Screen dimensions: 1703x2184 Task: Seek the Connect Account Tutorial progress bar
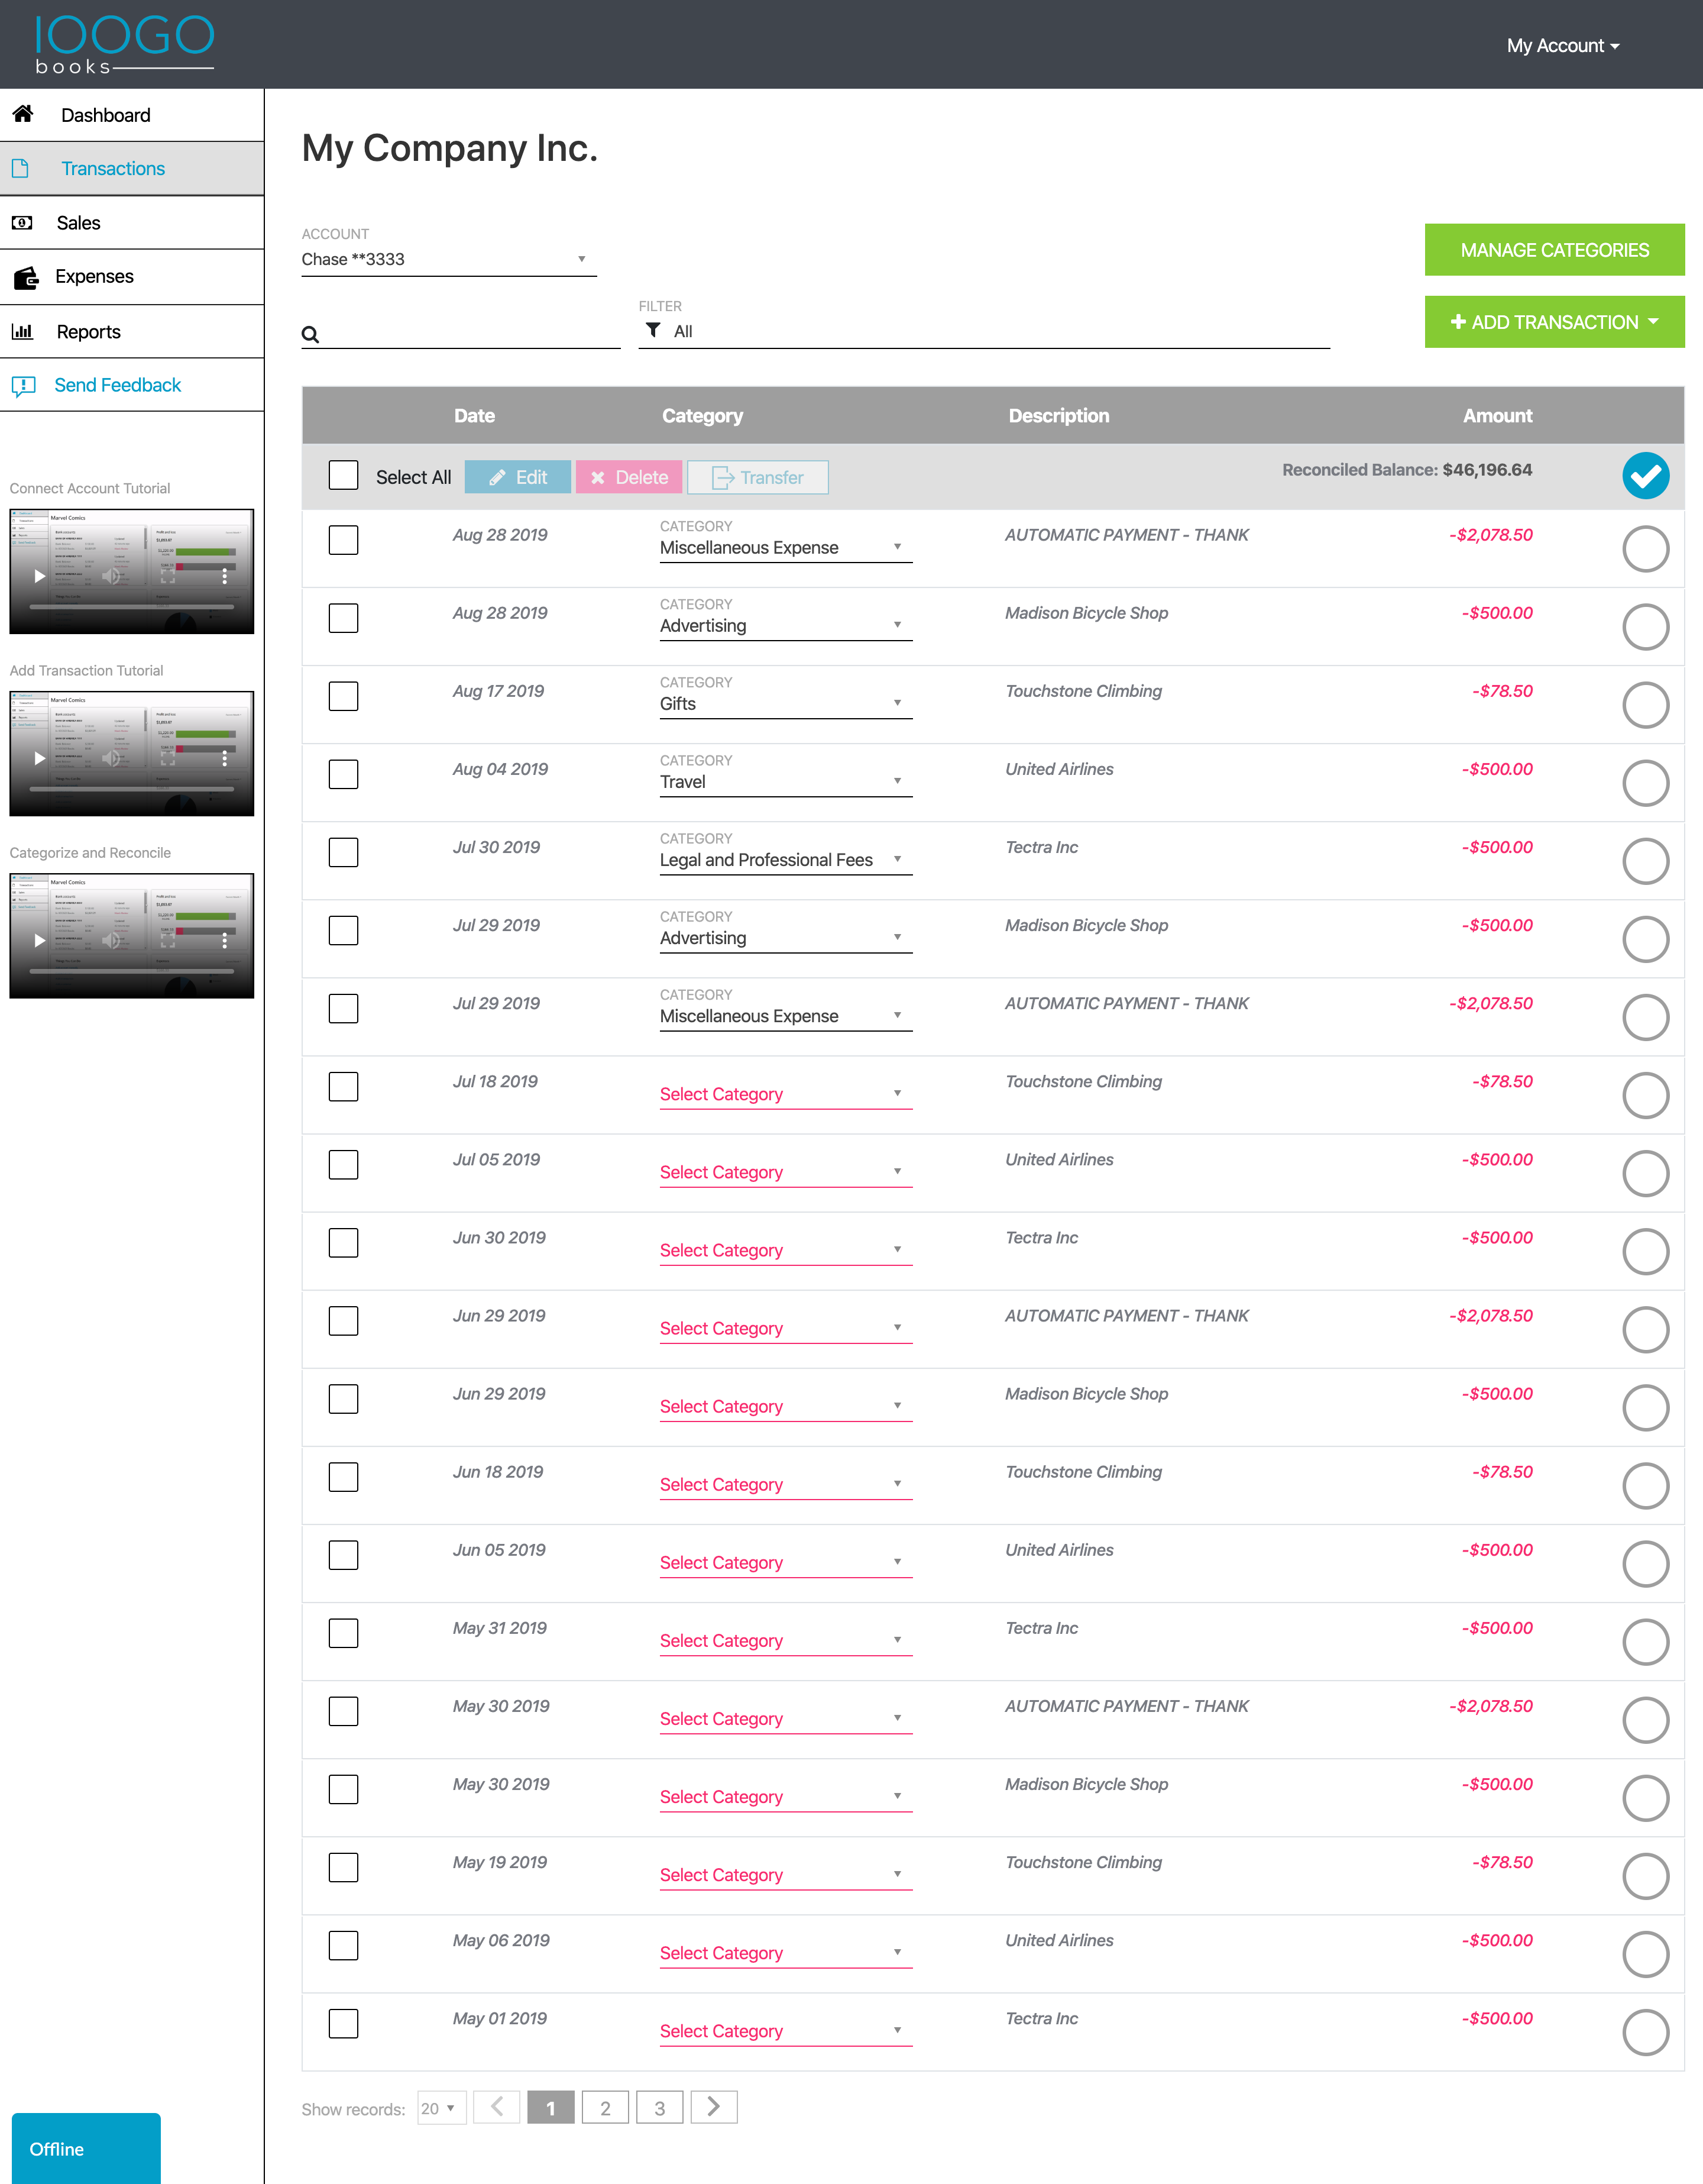[x=132, y=606]
